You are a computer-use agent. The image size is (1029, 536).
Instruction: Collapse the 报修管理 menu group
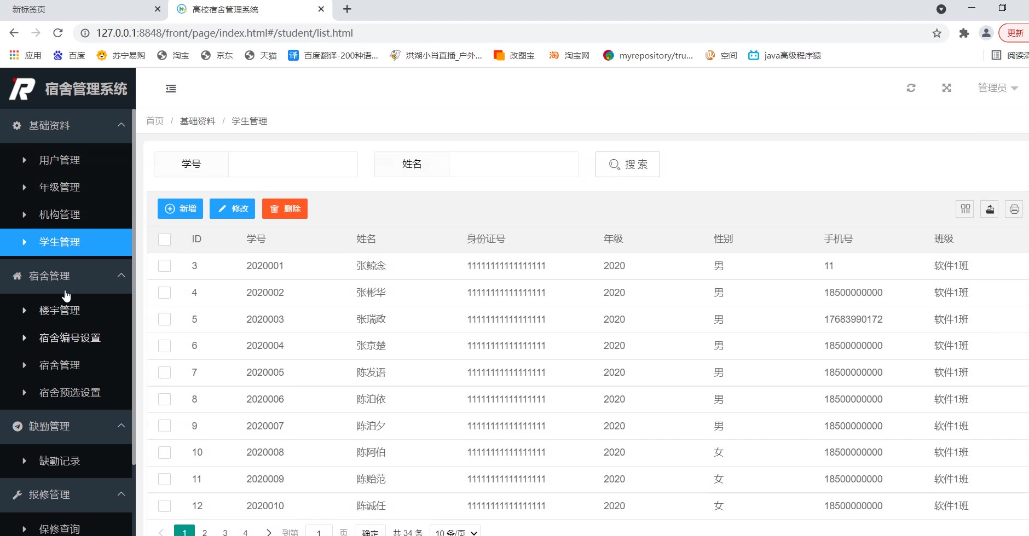click(66, 495)
